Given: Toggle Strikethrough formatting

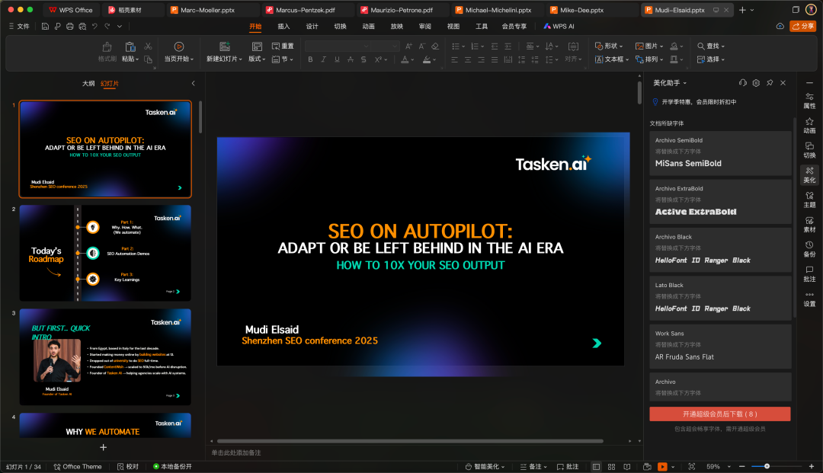Looking at the screenshot, I should (x=350, y=59).
